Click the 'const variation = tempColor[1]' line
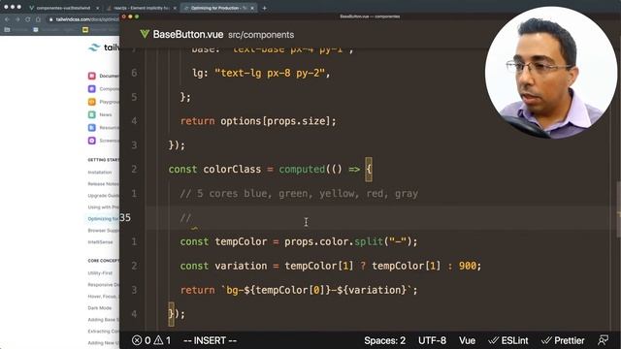Screen dimensions: 621x349 (331, 266)
